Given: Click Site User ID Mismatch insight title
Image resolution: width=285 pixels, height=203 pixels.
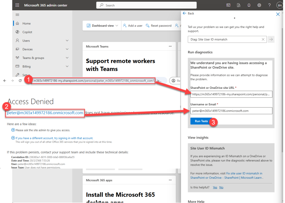Looking at the screenshot, I should tap(207, 148).
